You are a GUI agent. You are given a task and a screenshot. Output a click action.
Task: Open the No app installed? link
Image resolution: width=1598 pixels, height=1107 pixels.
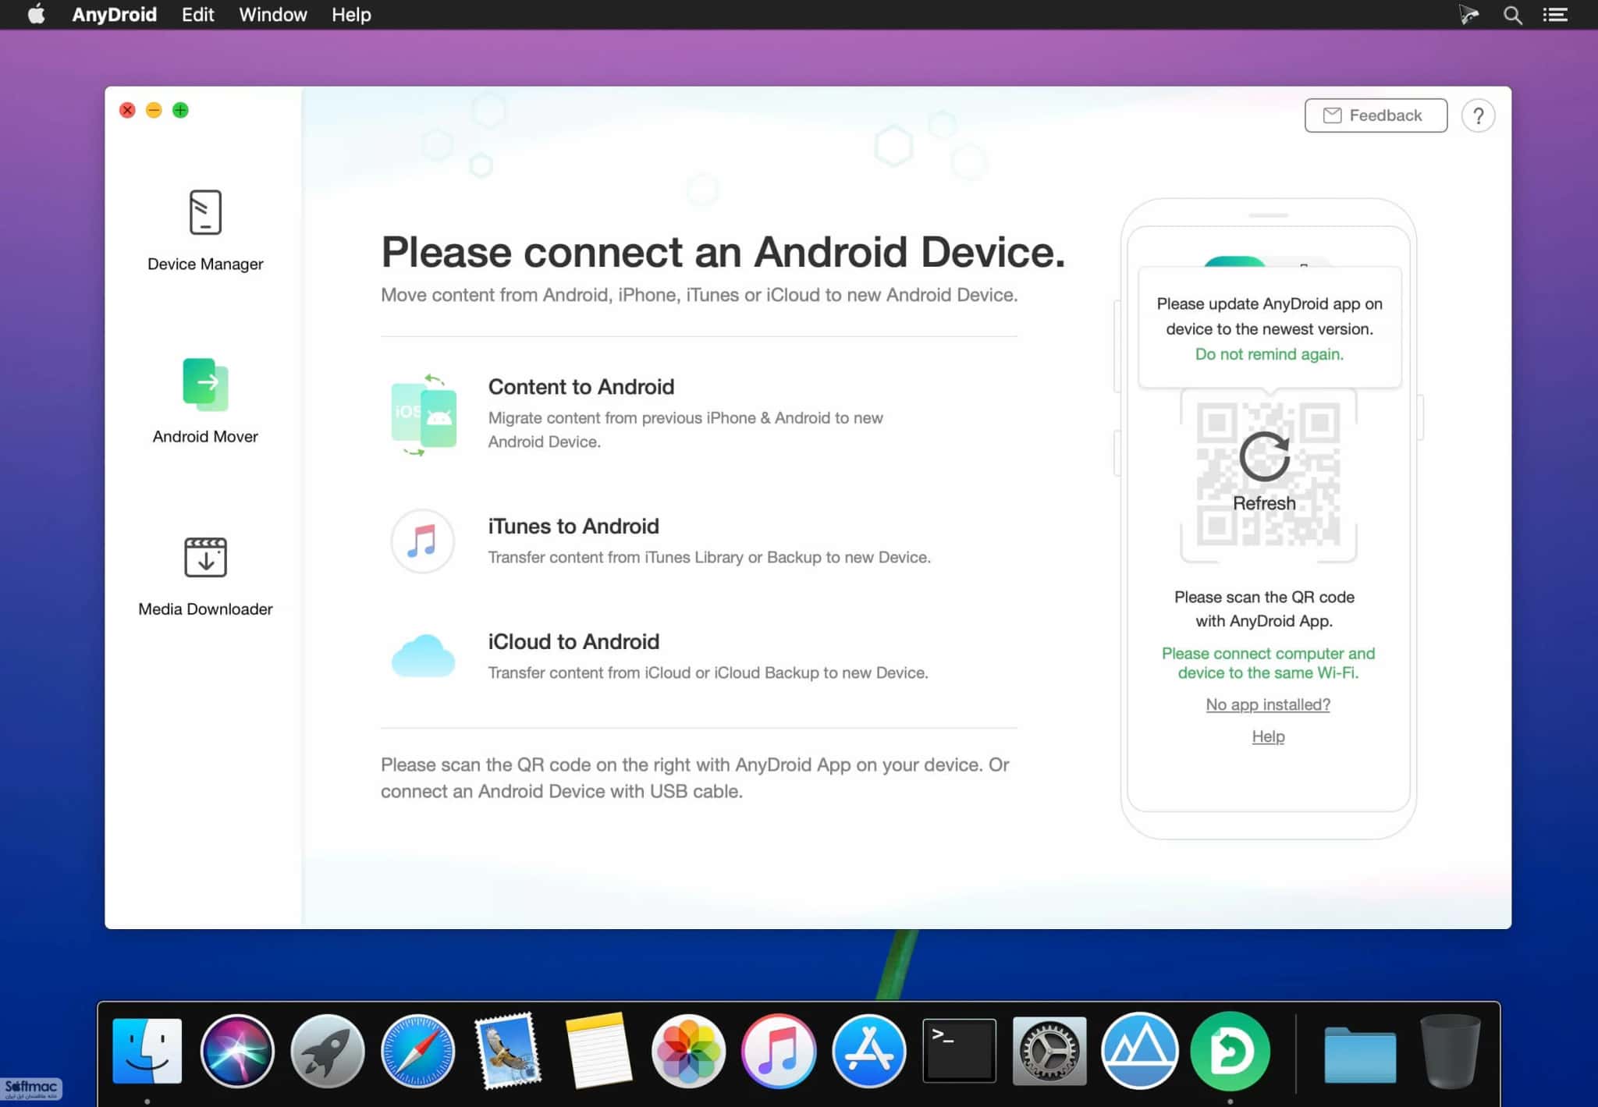click(1268, 704)
